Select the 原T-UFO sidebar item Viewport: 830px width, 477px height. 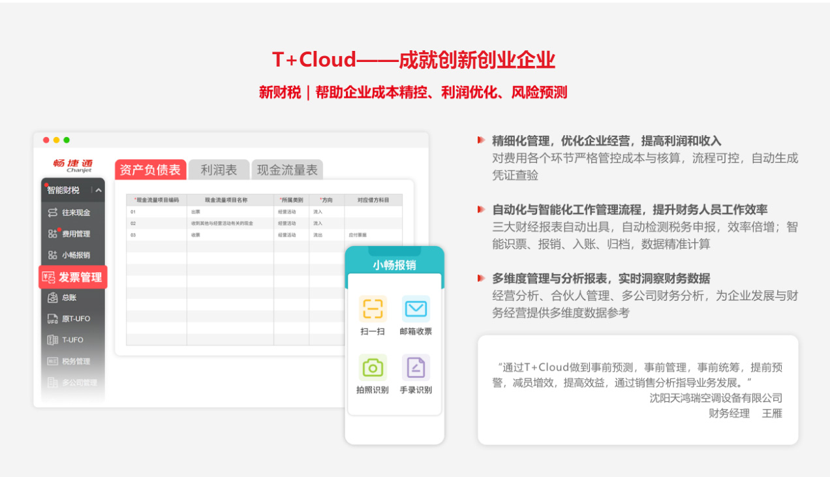(x=69, y=319)
